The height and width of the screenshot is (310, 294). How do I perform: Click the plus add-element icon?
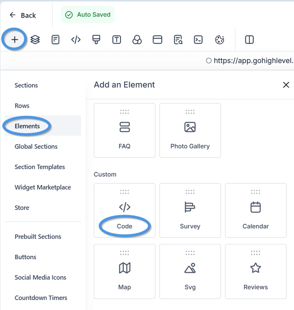14,40
